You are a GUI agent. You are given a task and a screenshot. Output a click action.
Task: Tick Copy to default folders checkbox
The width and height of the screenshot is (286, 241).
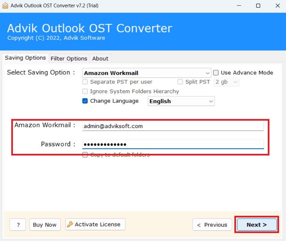click(85, 155)
